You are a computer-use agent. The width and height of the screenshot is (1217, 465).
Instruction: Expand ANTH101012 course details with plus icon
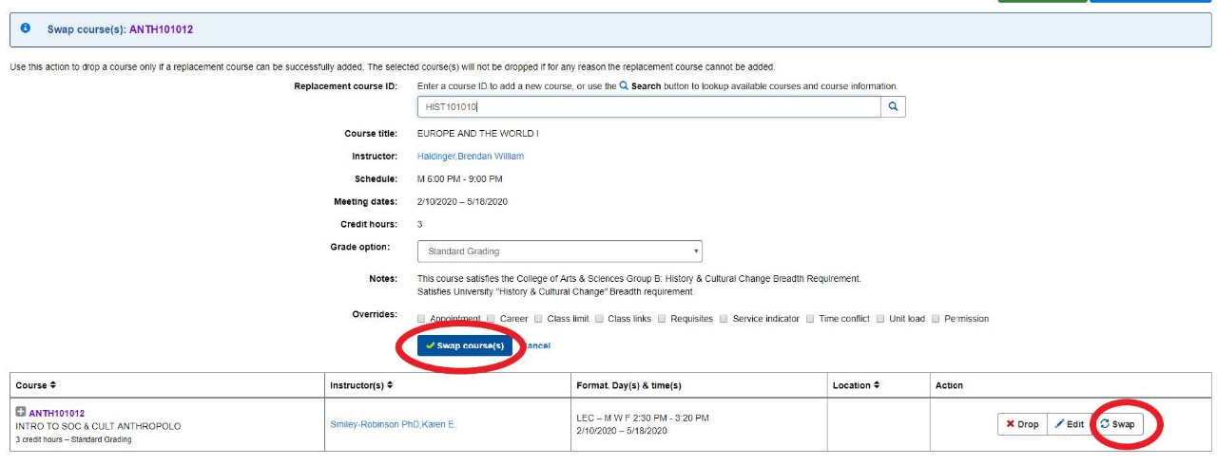pos(21,412)
